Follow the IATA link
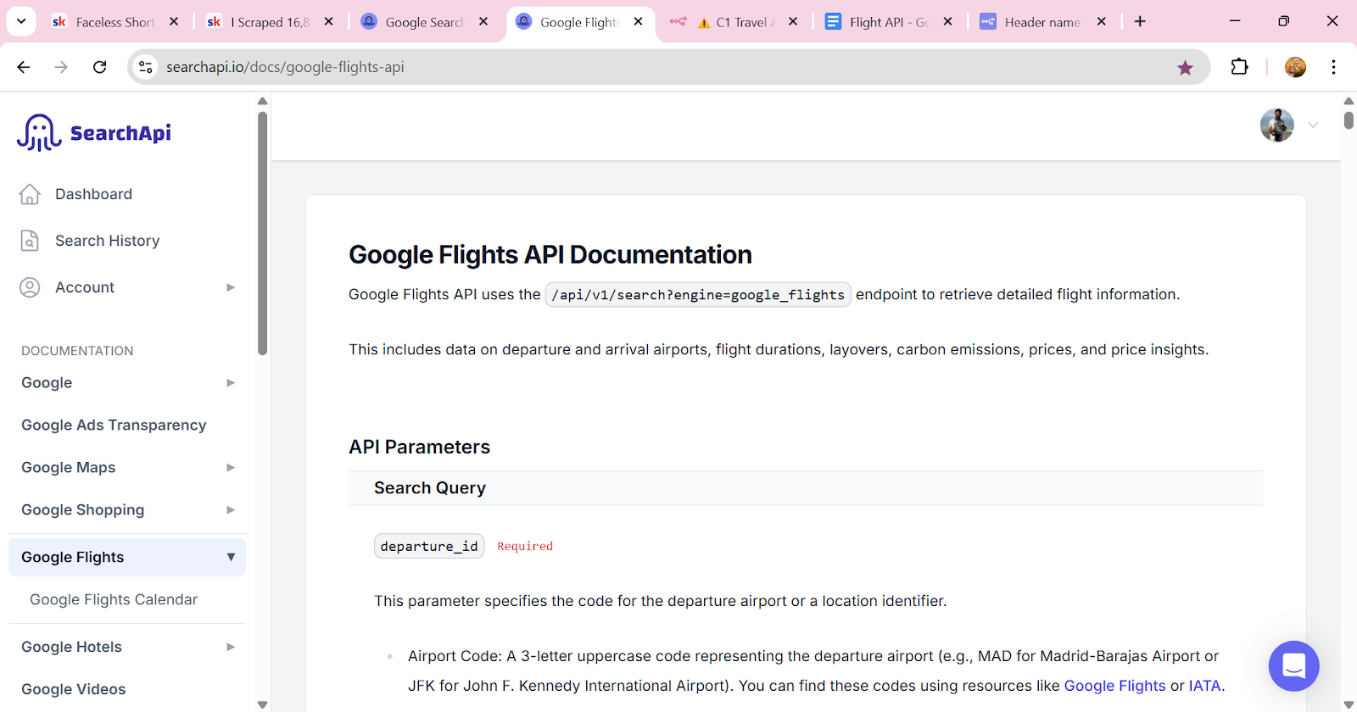 (x=1204, y=686)
